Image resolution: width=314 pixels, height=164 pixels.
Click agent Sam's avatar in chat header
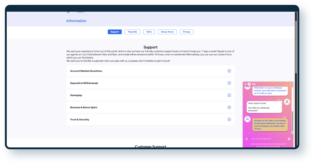tap(249, 84)
